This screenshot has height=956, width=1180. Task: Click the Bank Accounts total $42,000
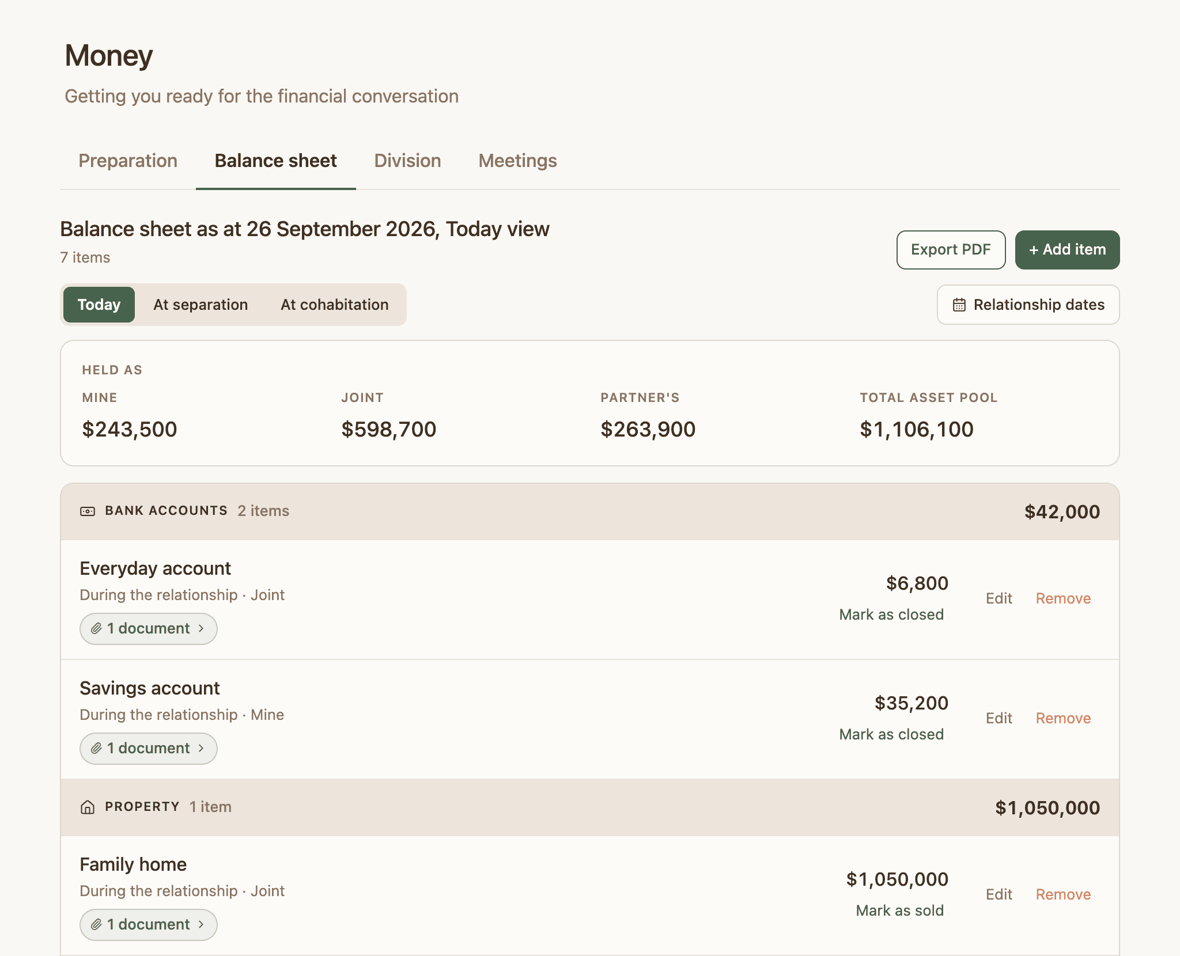pyautogui.click(x=1062, y=512)
